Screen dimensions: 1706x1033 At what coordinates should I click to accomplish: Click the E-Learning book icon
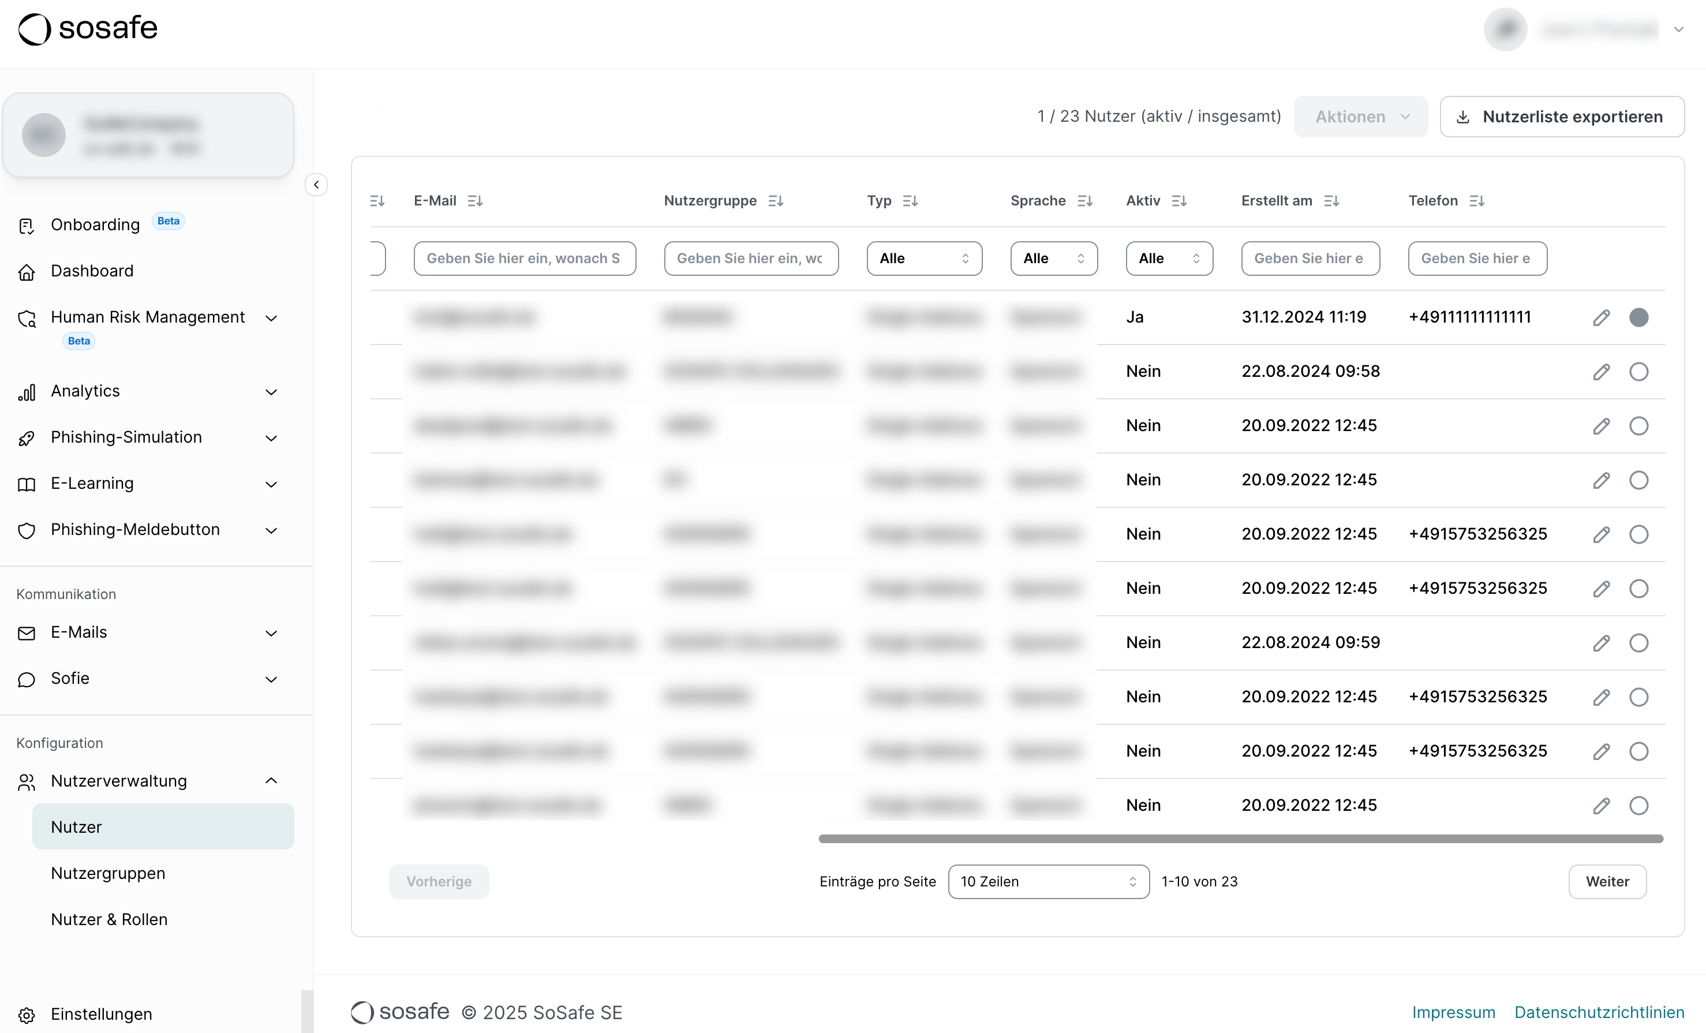click(27, 484)
